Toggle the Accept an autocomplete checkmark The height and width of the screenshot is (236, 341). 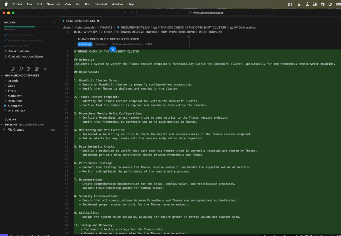pos(5,41)
